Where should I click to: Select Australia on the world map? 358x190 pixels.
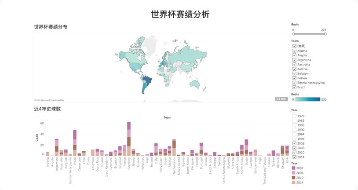[x=194, y=84]
